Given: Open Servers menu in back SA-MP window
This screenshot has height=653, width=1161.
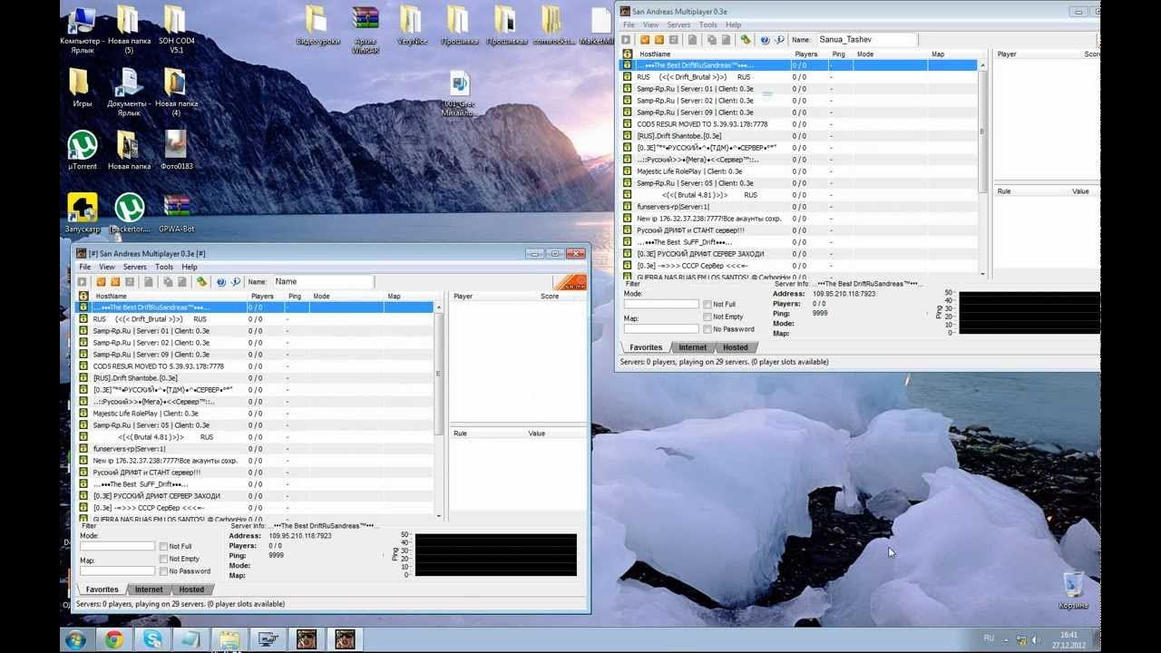Looking at the screenshot, I should [678, 25].
